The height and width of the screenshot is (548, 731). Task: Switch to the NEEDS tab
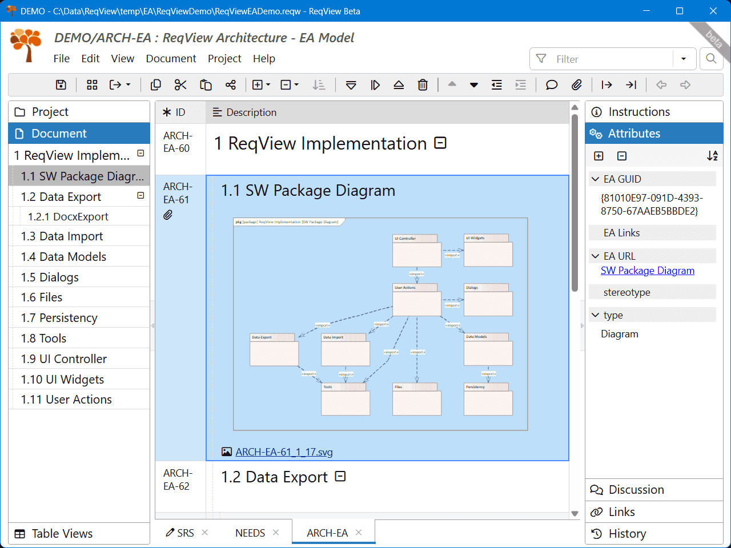250,532
